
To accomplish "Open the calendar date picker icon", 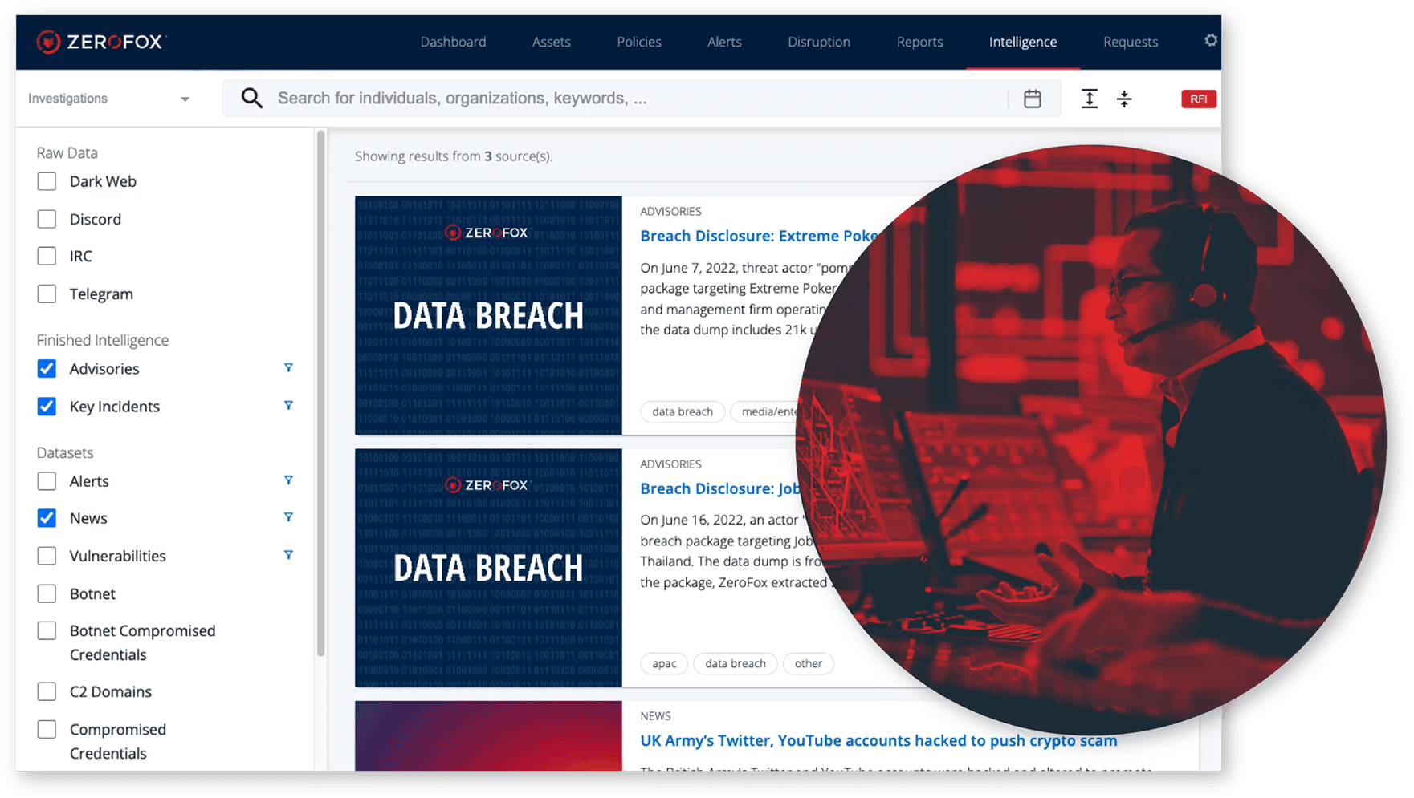I will (x=1032, y=99).
